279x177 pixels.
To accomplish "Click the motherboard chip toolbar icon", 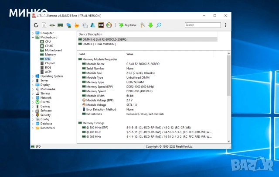I will 52,25.
